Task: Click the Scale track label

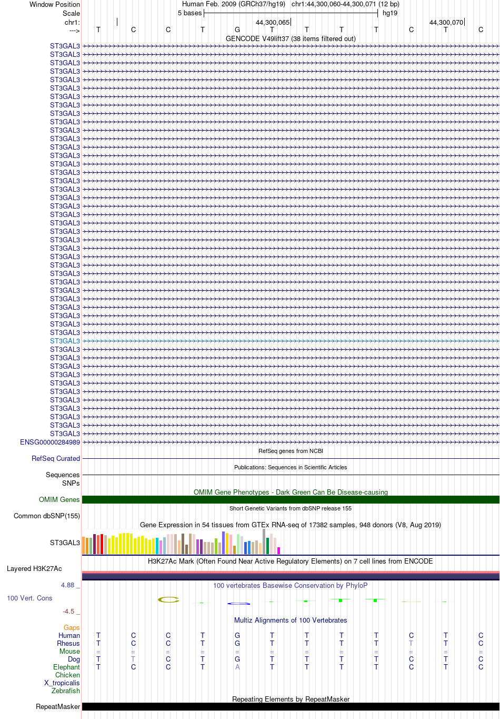Action: pyautogui.click(x=72, y=13)
